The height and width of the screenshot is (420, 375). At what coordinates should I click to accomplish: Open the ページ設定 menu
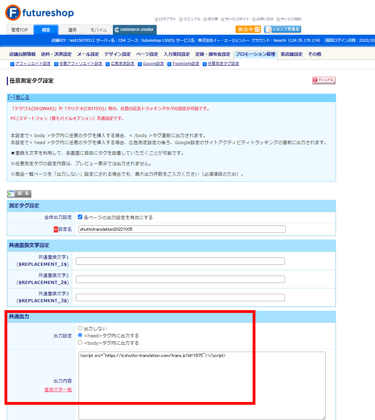(147, 54)
